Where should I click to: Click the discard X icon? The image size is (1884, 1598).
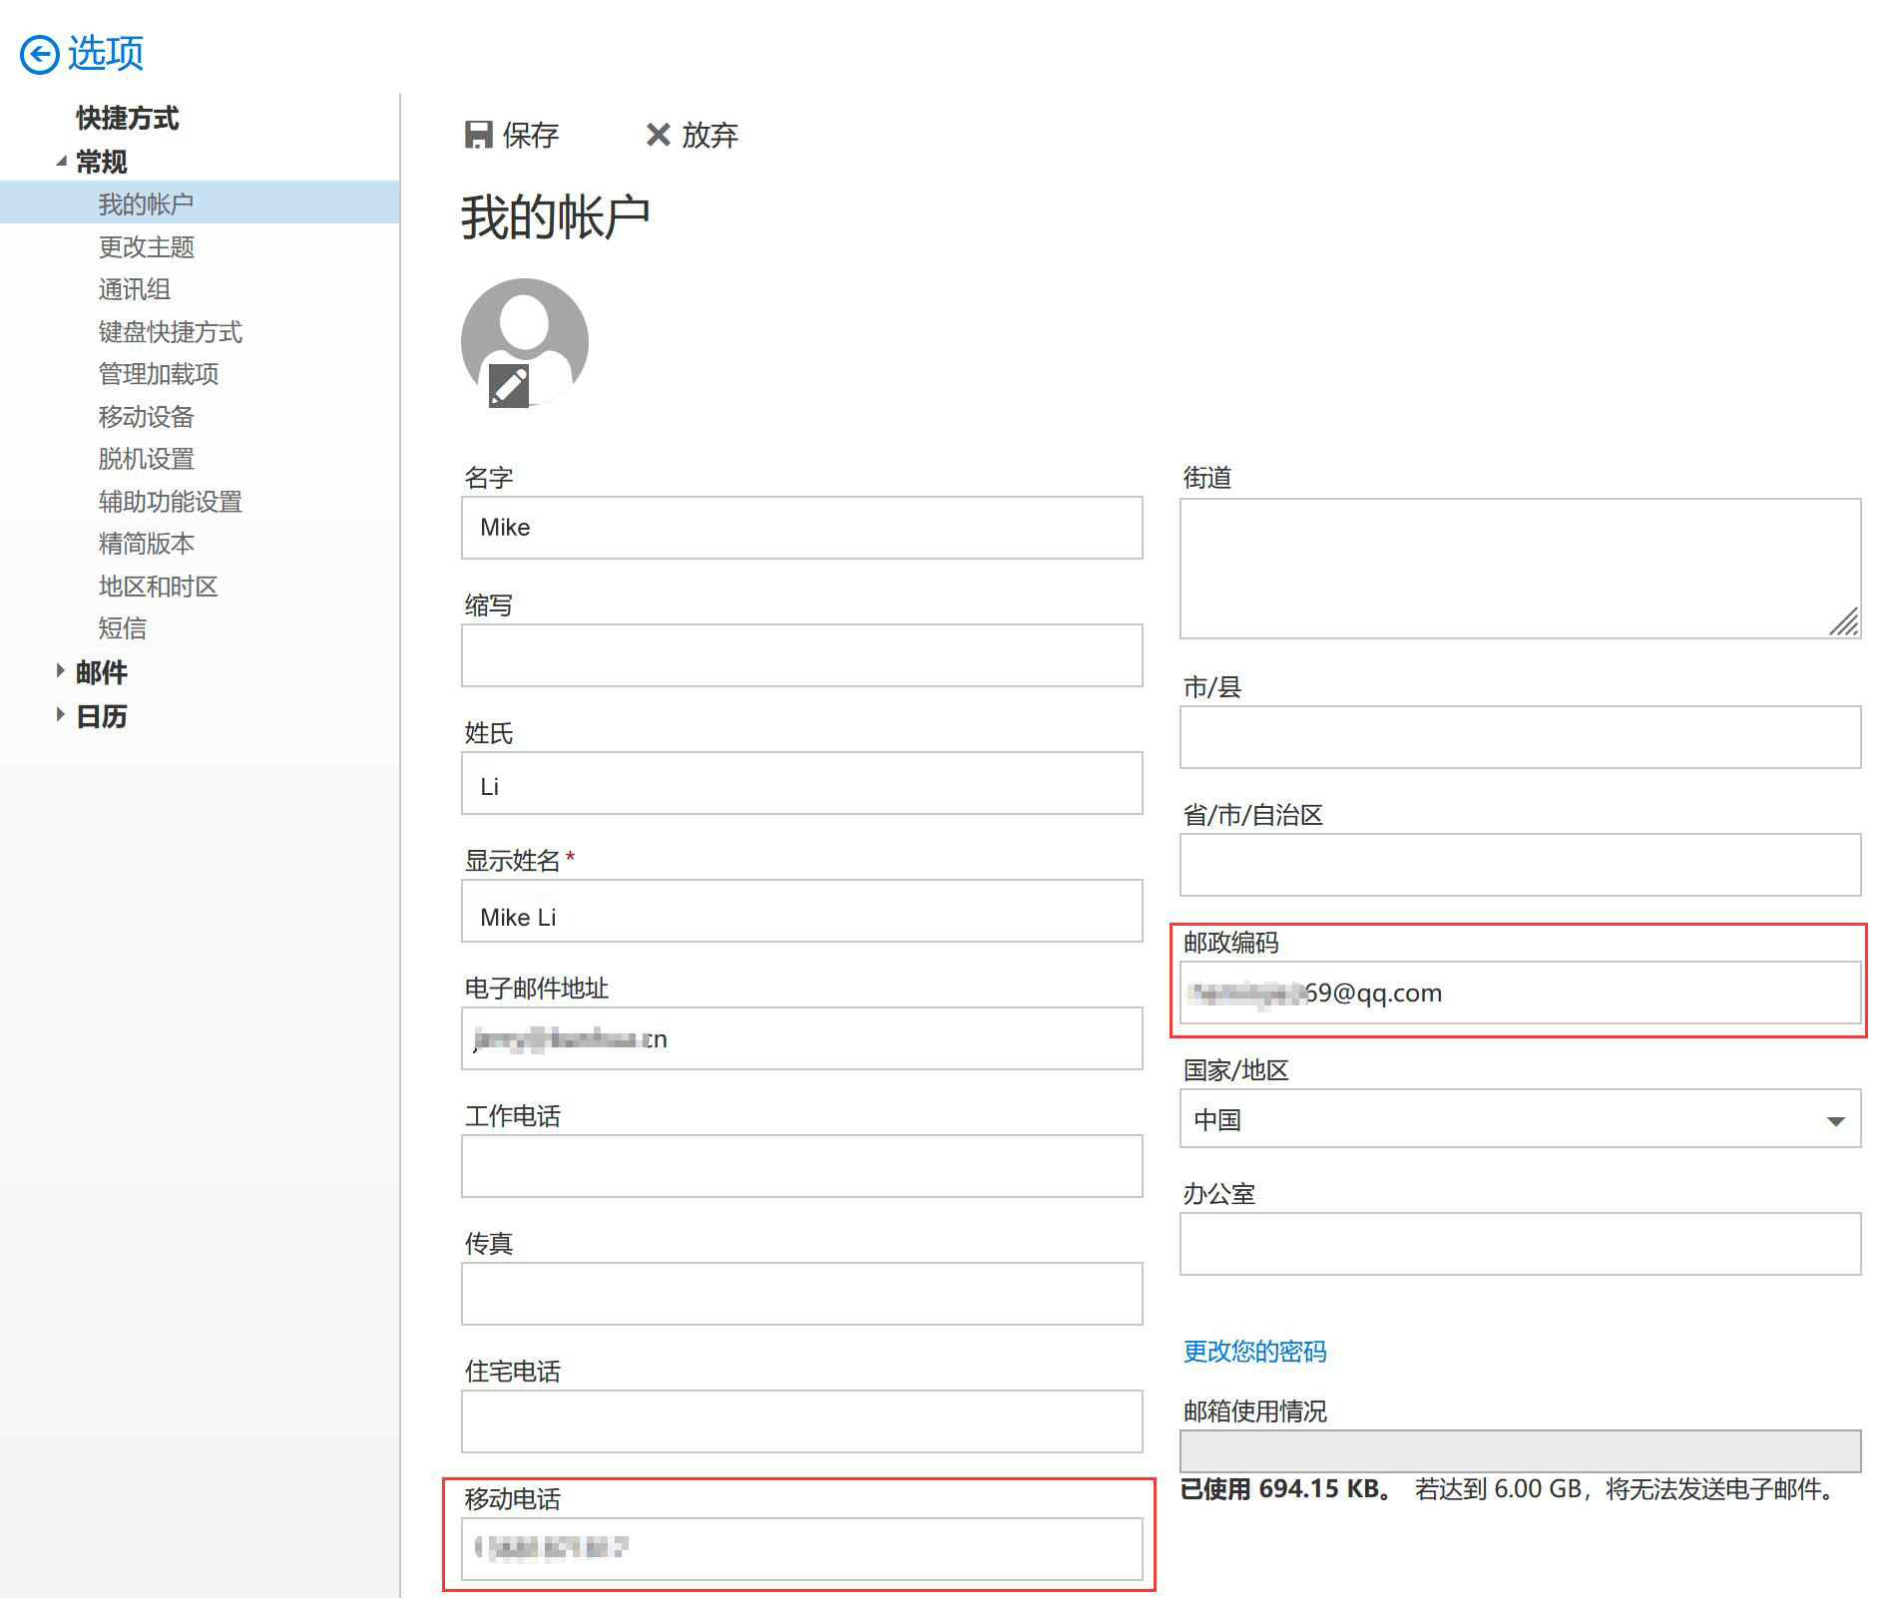point(658,135)
